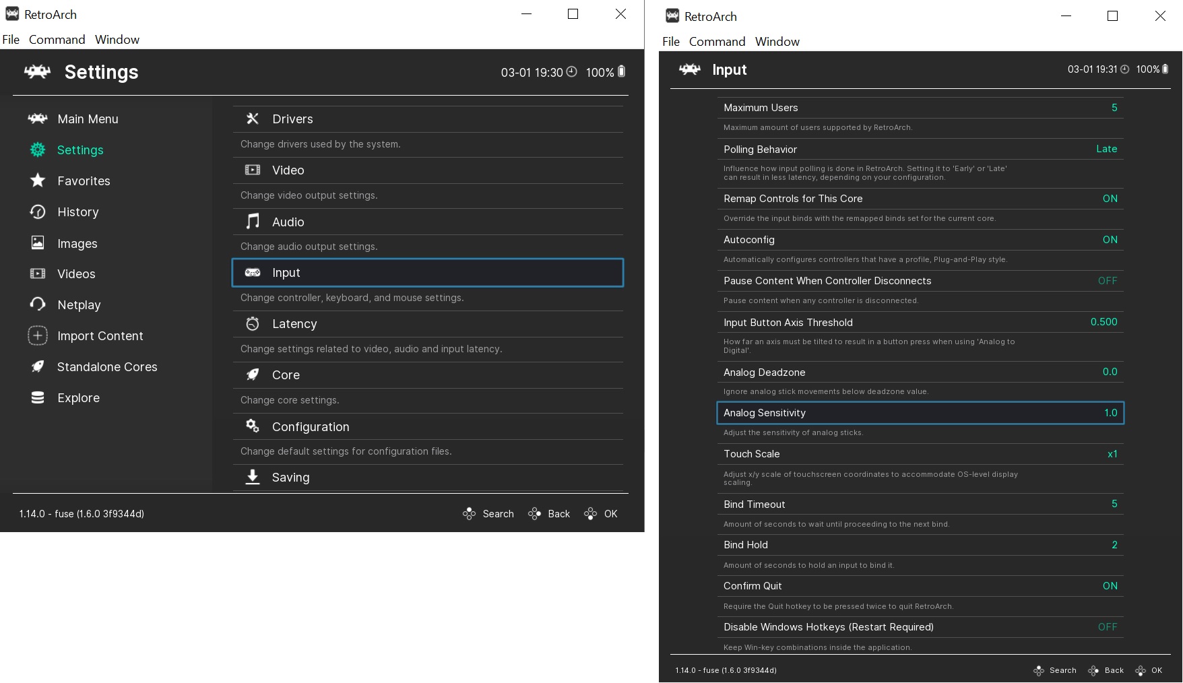Viewport: 1183px width, 683px height.
Task: Select the Favorites star icon
Action: pos(38,181)
